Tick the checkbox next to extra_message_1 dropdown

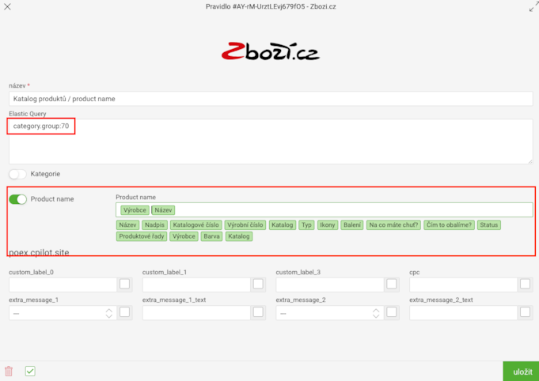coord(124,311)
